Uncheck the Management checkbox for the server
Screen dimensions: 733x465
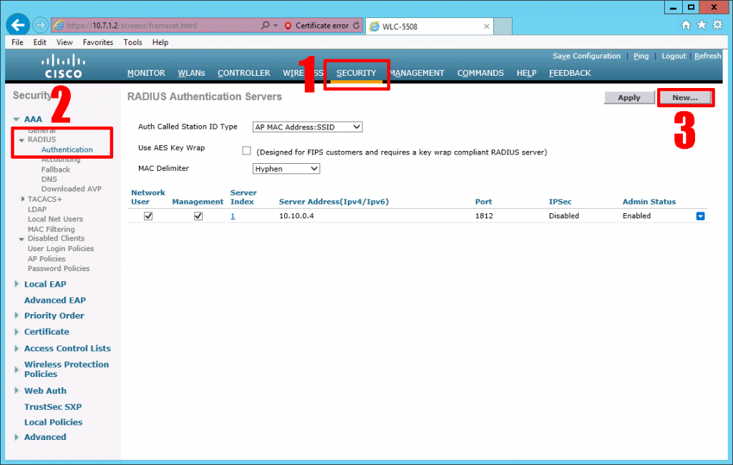click(198, 215)
